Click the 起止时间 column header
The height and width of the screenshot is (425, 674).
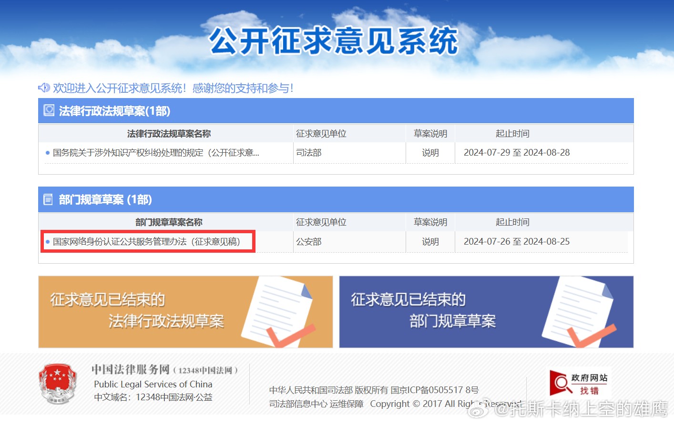512,133
